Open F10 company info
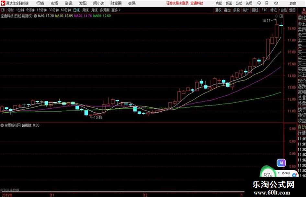 pyautogui.click(x=264, y=10)
